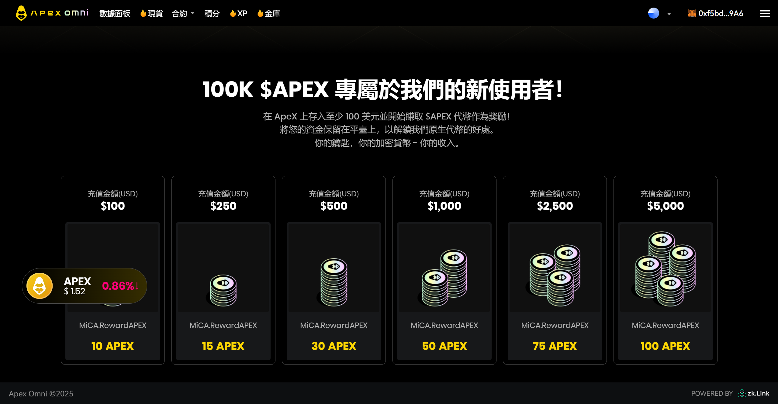The height and width of the screenshot is (404, 778).
Task: Open the 現貨 spot trading page
Action: 151,13
